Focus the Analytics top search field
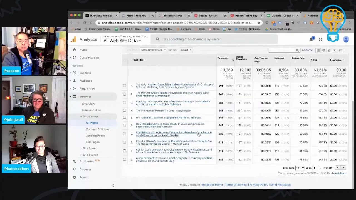356x200 pixels. point(214,39)
